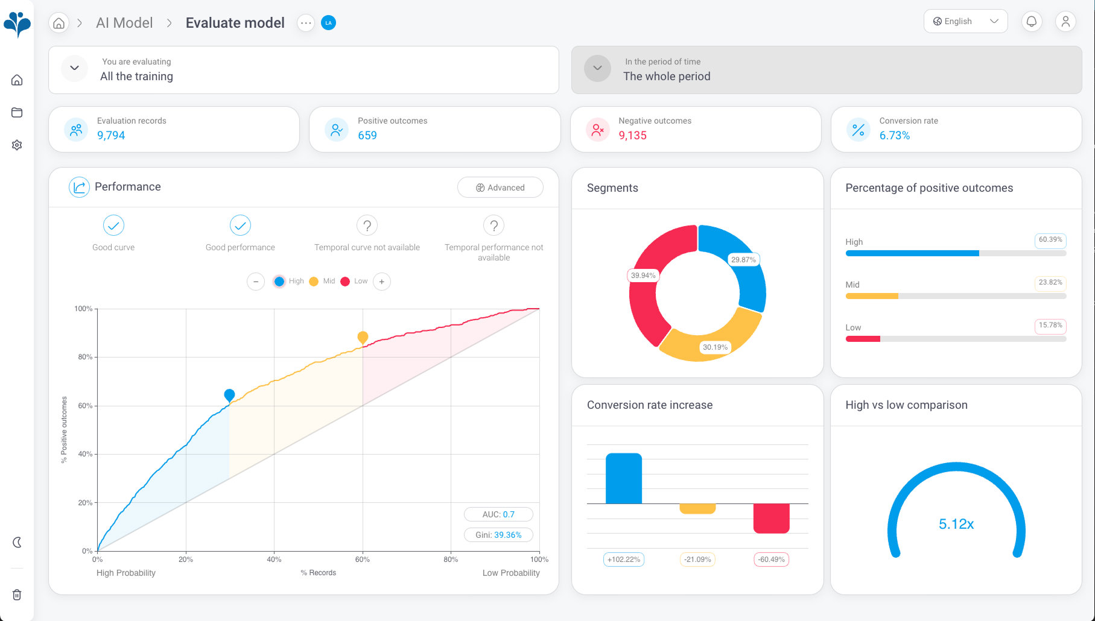
Task: Select the yellow Mid threshold marker on curve
Action: (363, 338)
